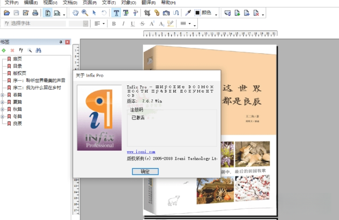Pin the 书签 panel
The image size is (339, 220).
[x=61, y=42]
